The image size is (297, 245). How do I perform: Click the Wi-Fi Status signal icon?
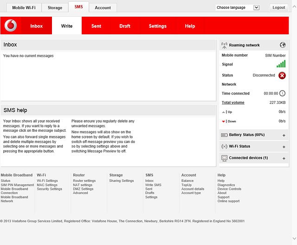coord(224,146)
